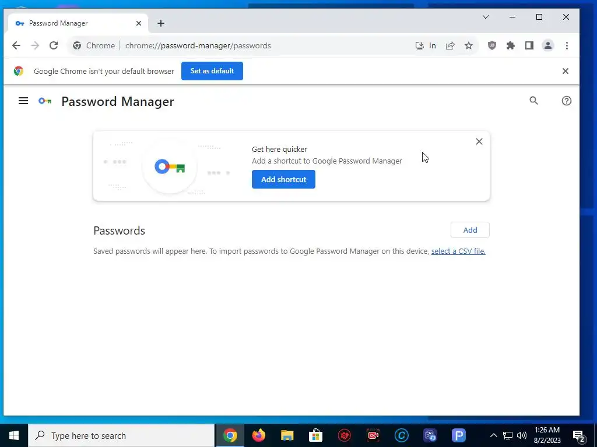Open the Windows Start menu

(x=14, y=435)
